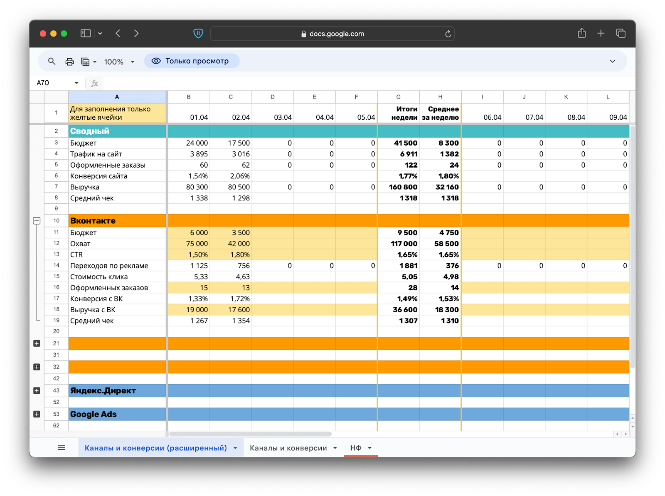Open the all sheets list icon
Screen dimensions: 665x496
[x=62, y=448]
